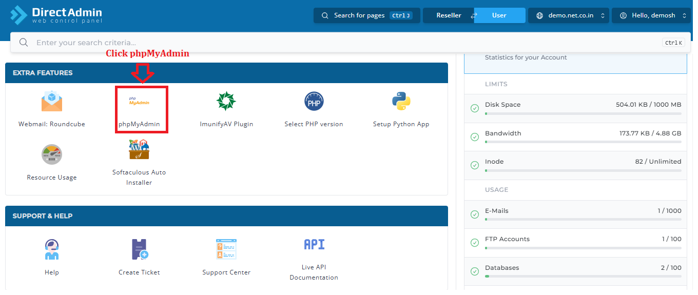Open the phpMyAdmin icon
The height and width of the screenshot is (295, 698).
(x=139, y=101)
